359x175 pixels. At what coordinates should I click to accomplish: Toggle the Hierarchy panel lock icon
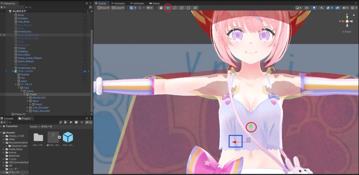tap(87, 3)
